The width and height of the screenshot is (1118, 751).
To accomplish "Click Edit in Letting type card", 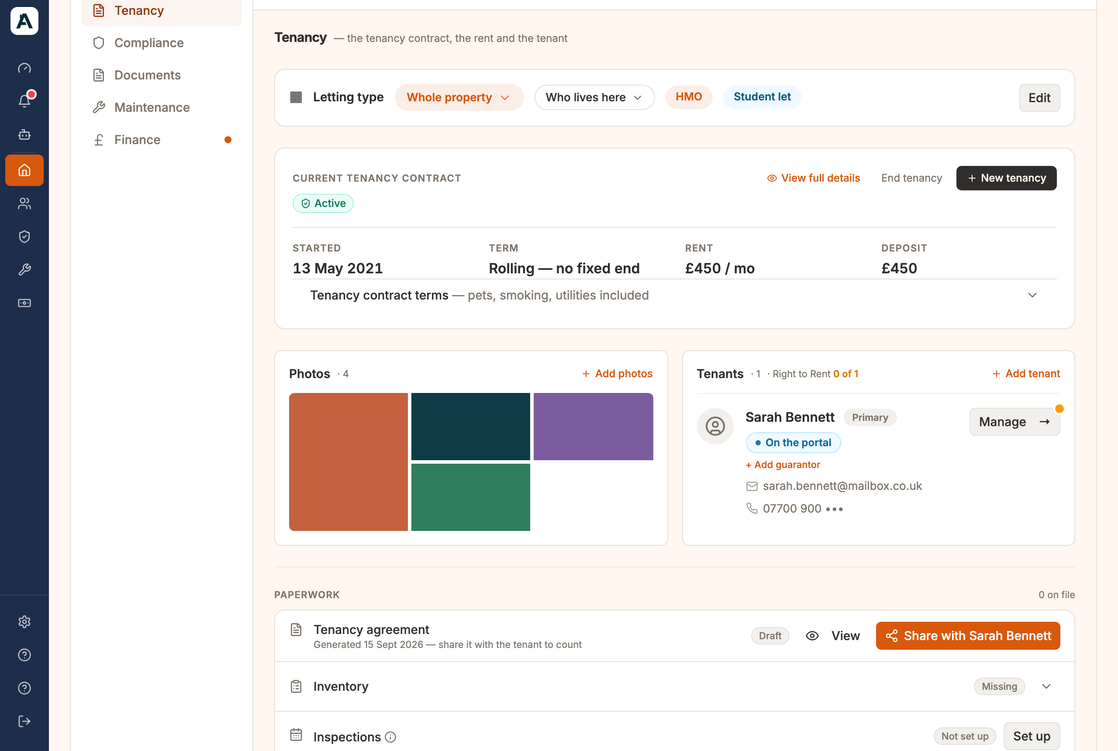I will [x=1039, y=98].
